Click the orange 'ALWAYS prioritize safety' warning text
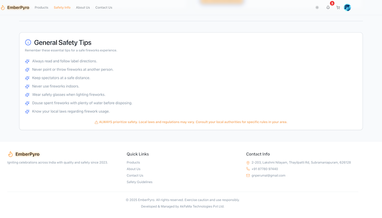The image size is (382, 218). pyautogui.click(x=193, y=122)
